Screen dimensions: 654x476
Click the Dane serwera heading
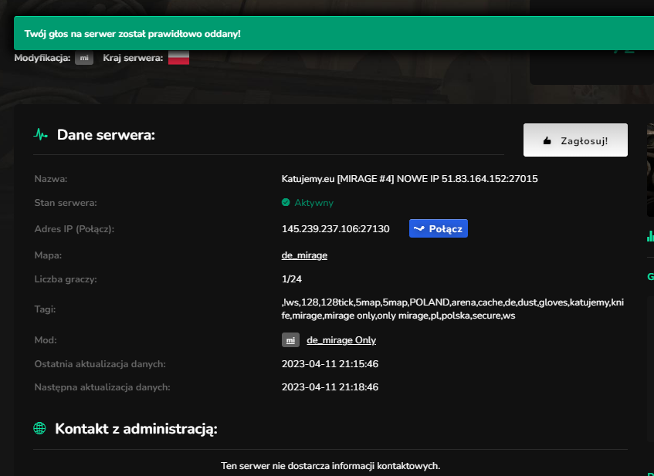click(x=106, y=135)
